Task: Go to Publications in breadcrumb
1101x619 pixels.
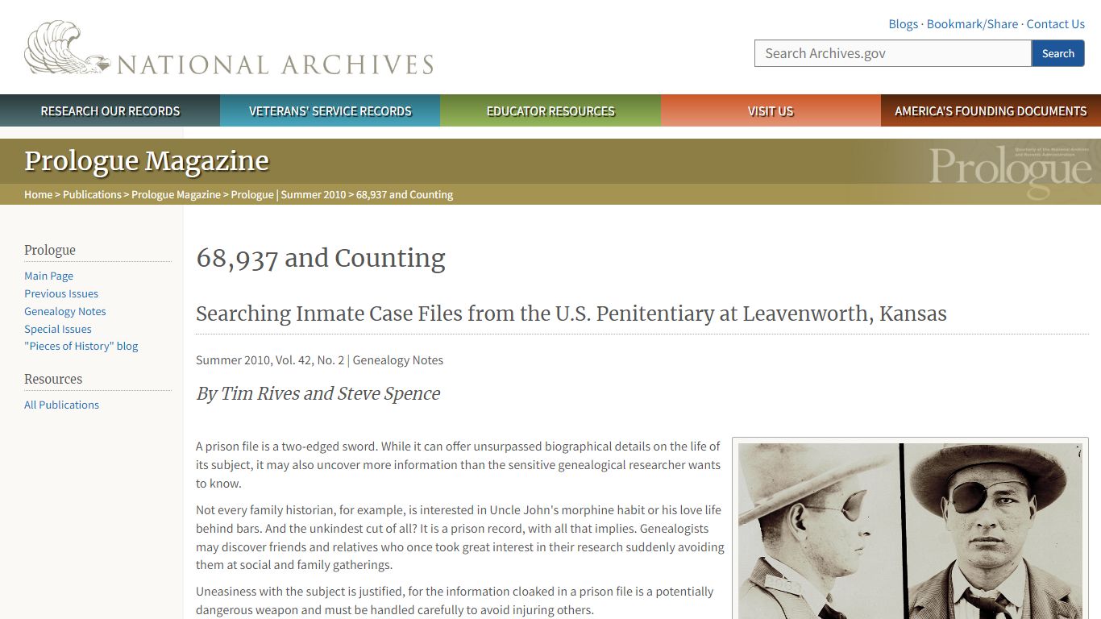Action: point(92,194)
